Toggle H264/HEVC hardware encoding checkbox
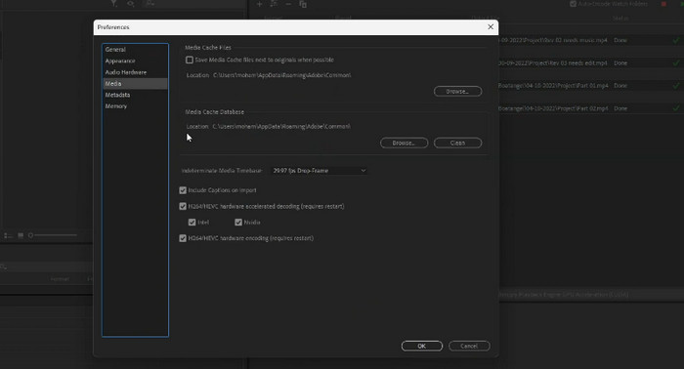Image resolution: width=684 pixels, height=369 pixels. point(183,238)
